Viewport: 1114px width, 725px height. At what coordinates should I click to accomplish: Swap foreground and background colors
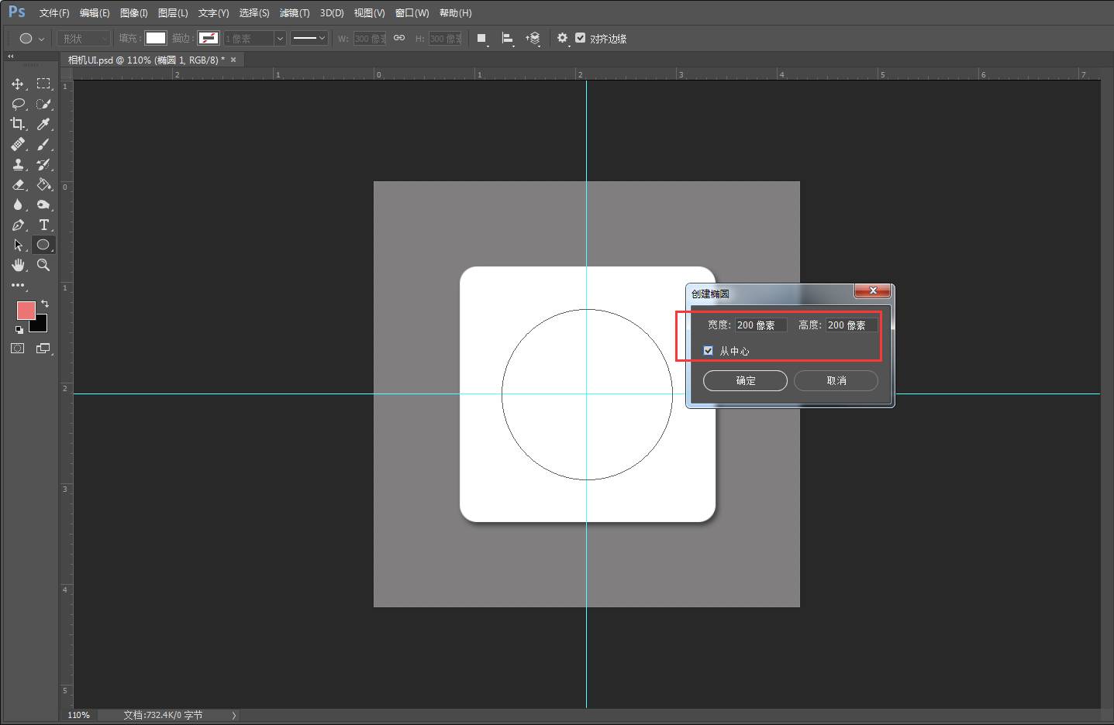[45, 304]
